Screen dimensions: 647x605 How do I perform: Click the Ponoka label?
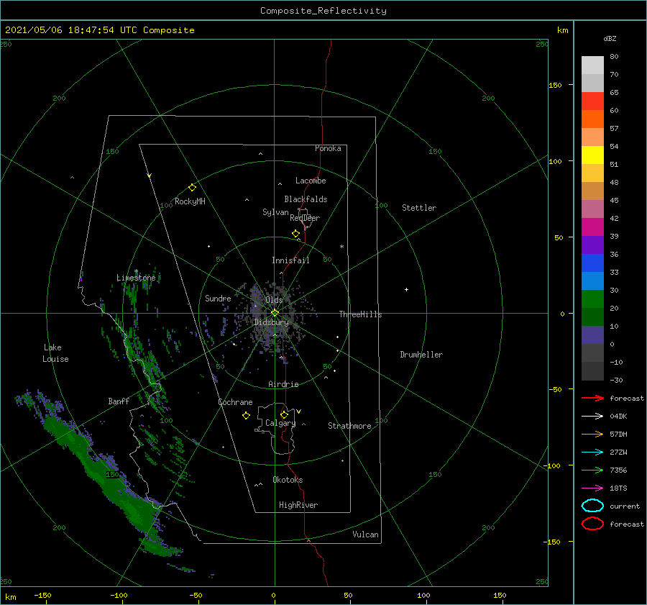[x=328, y=148]
